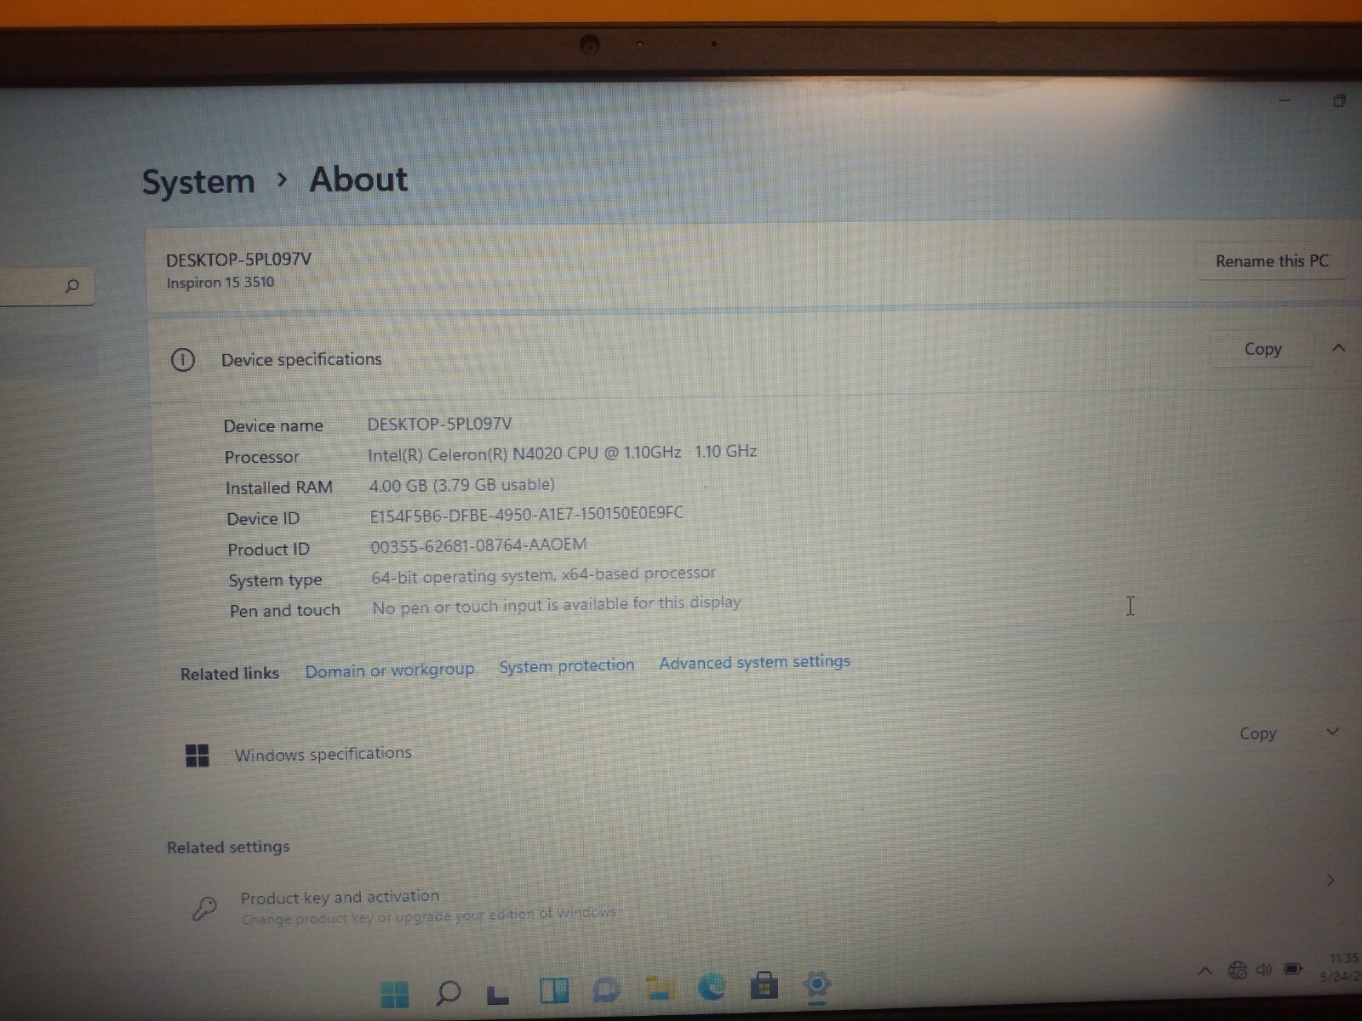Screen dimensions: 1362x1021
Task: Open File Explorer from the taskbar
Action: [x=659, y=988]
